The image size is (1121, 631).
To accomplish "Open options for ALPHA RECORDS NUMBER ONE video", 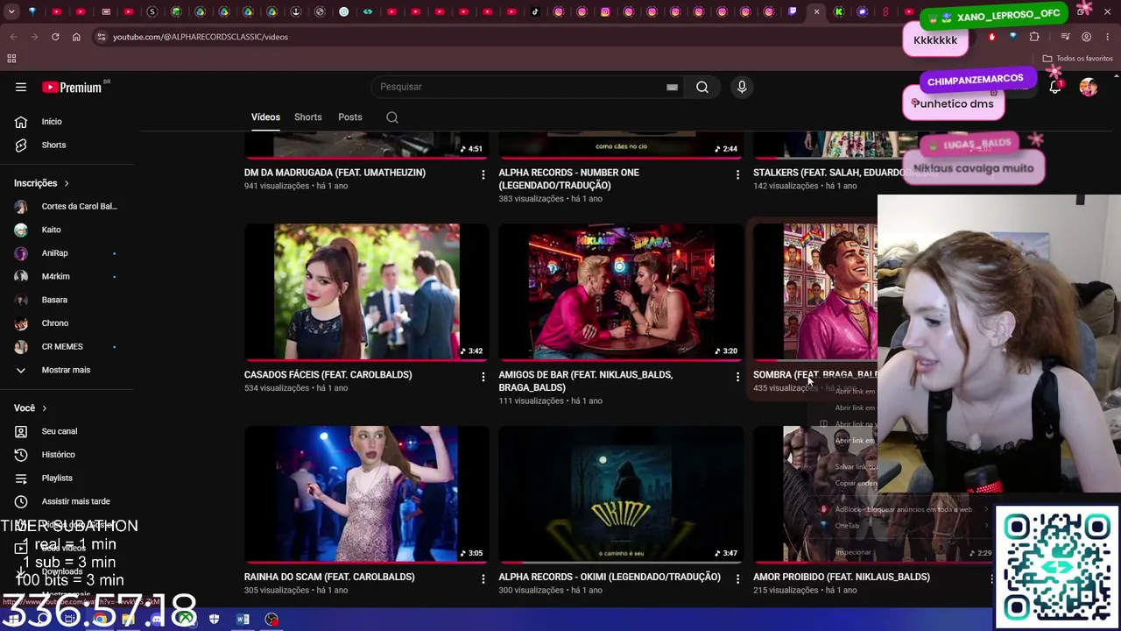I will [737, 175].
